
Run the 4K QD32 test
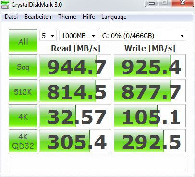(x=23, y=141)
